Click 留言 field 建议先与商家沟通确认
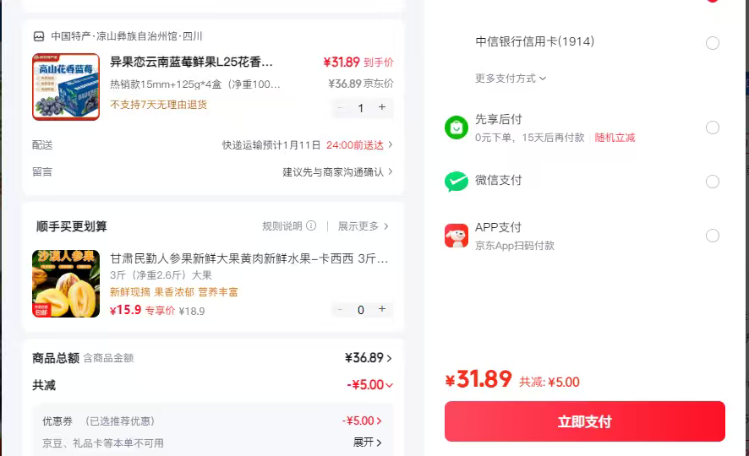The height and width of the screenshot is (456, 749). point(337,172)
